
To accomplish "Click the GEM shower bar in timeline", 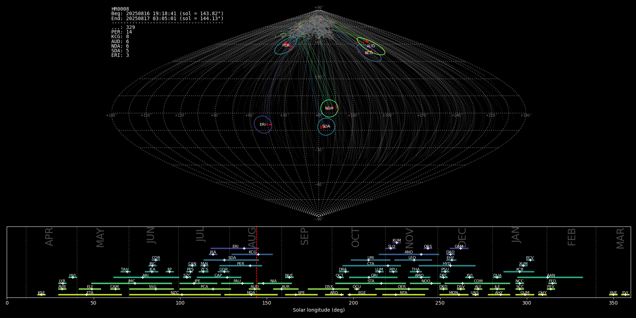I will [459, 248].
